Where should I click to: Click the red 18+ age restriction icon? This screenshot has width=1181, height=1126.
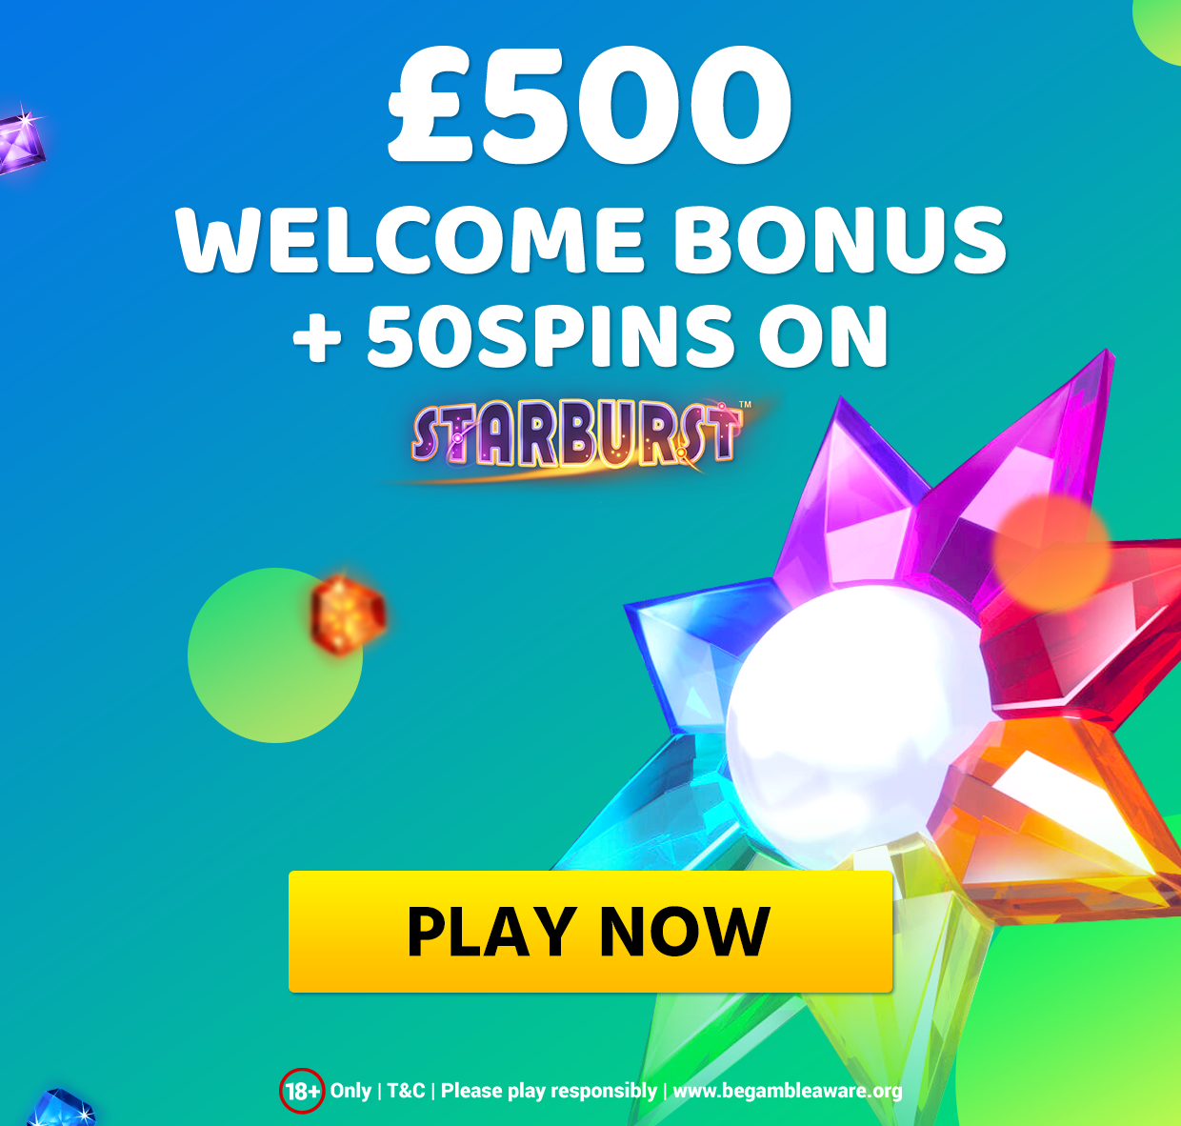[x=302, y=1091]
